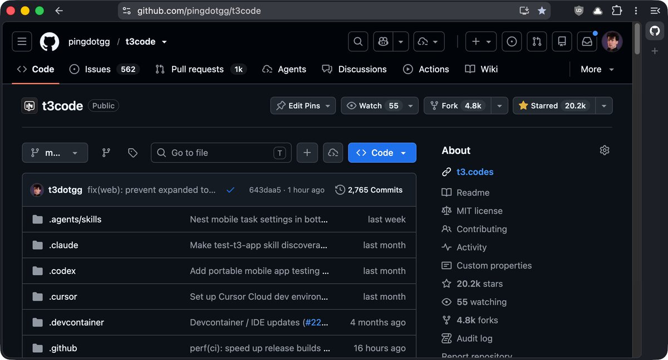Click the browser back arrow
This screenshot has height=360, width=668.
coord(59,11)
